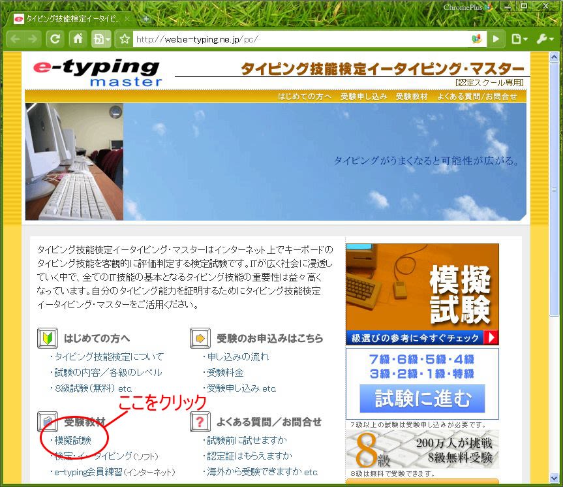
Task: Click the address bar URL field
Action: 300,39
